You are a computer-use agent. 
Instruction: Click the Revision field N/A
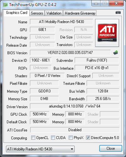84,30
